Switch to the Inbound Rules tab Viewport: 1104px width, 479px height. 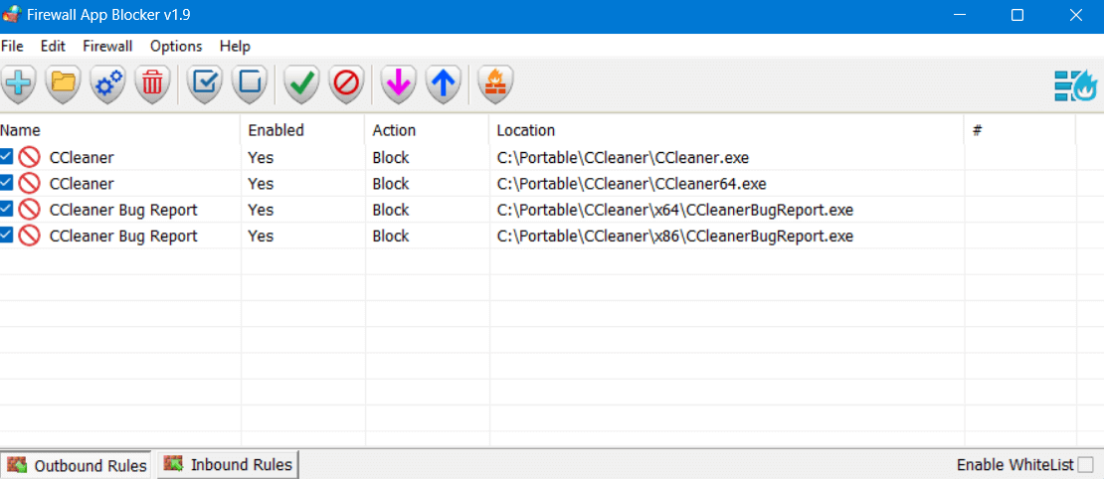coord(228,464)
